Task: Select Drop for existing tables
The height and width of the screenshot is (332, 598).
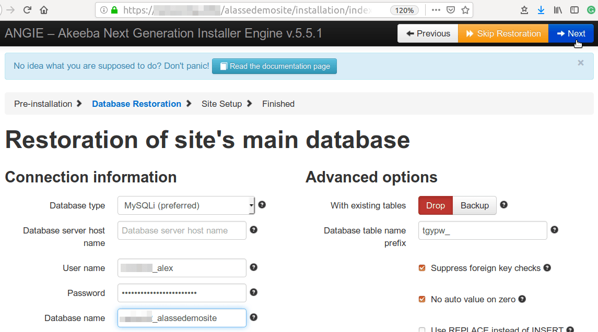Action: point(436,205)
